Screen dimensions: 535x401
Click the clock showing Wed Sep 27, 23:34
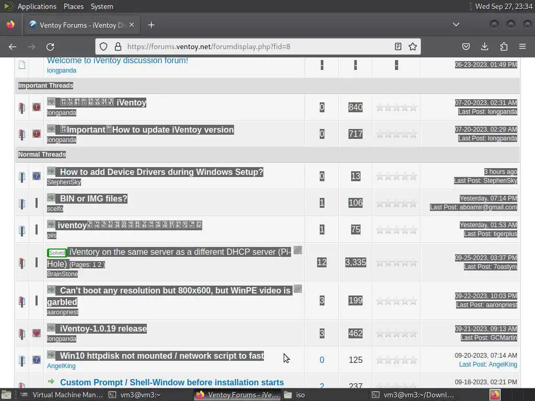coord(504,6)
